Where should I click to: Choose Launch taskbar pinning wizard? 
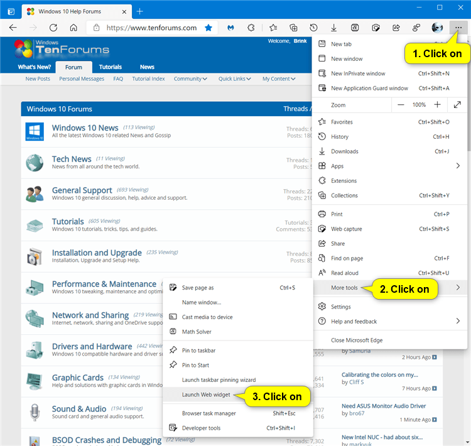tap(238, 380)
